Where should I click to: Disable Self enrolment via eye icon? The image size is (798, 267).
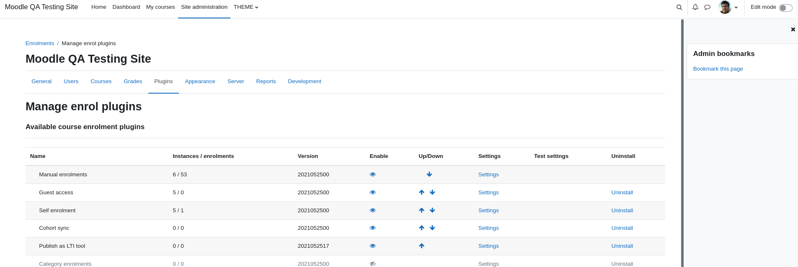(373, 210)
